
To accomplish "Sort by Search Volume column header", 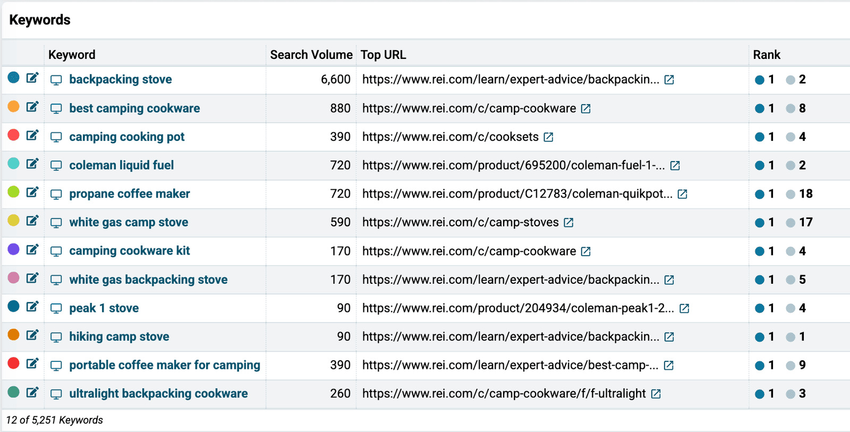I will click(311, 55).
